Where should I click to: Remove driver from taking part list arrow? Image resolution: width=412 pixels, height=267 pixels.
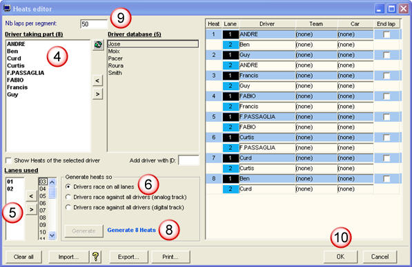coord(97,94)
